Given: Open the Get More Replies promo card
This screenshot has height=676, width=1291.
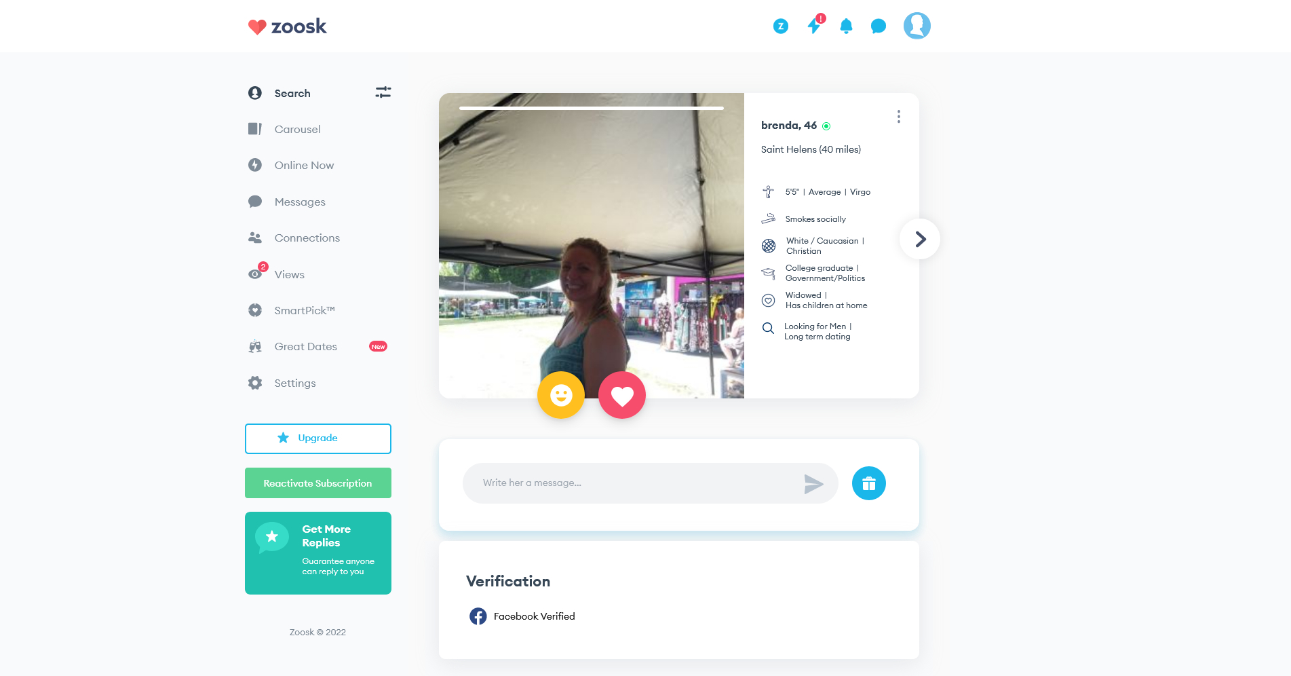Looking at the screenshot, I should (318, 553).
